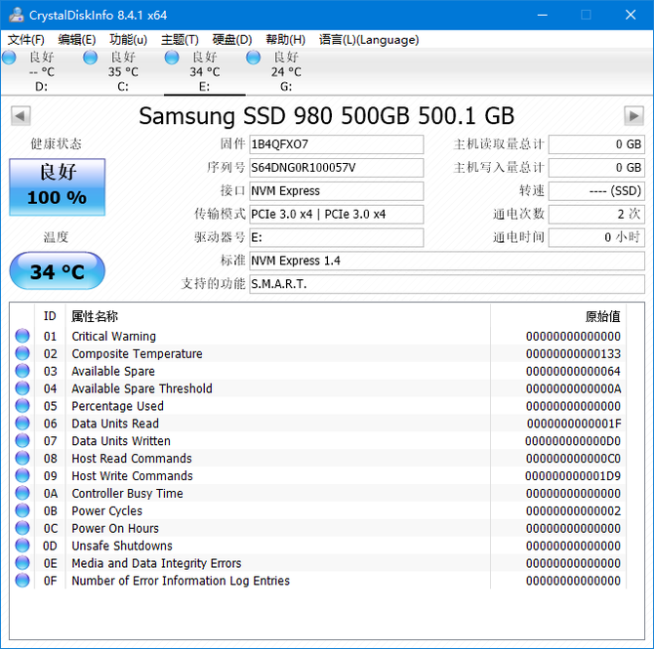Open the 主题(T) menu
The image size is (654, 649).
(x=180, y=40)
